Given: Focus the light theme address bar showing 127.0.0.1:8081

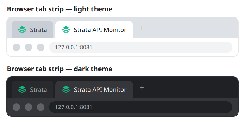Looking at the screenshot, I should 141,47.
